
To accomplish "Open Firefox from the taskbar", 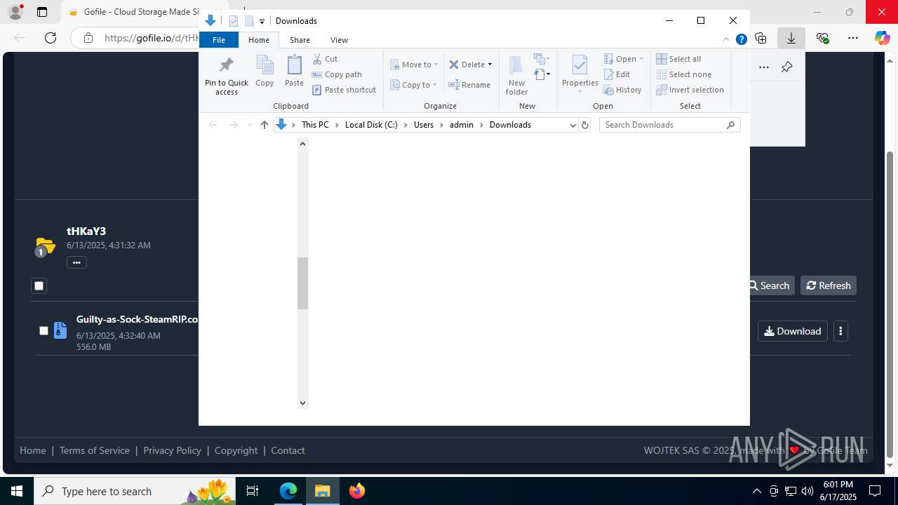I will [356, 491].
